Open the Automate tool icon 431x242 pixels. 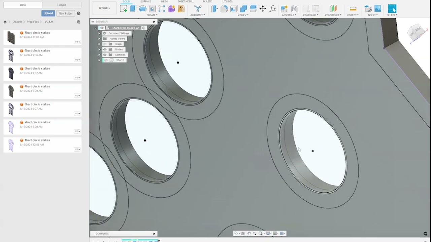(x=198, y=9)
